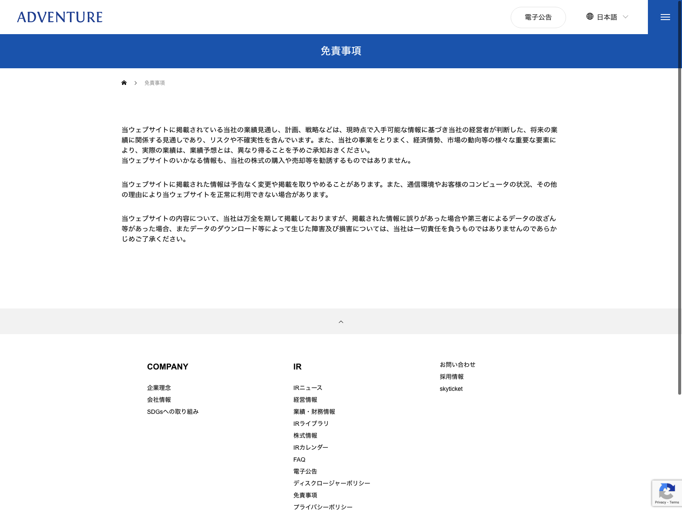This screenshot has width=682, height=512.
Task: Click the reCAPTCHA badge icon
Action: pos(667,492)
